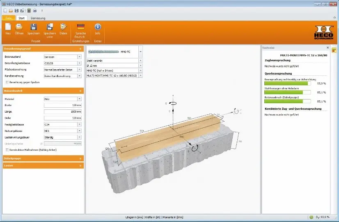Switch to the Bemessung tab
339x222 pixels.
click(38, 18)
